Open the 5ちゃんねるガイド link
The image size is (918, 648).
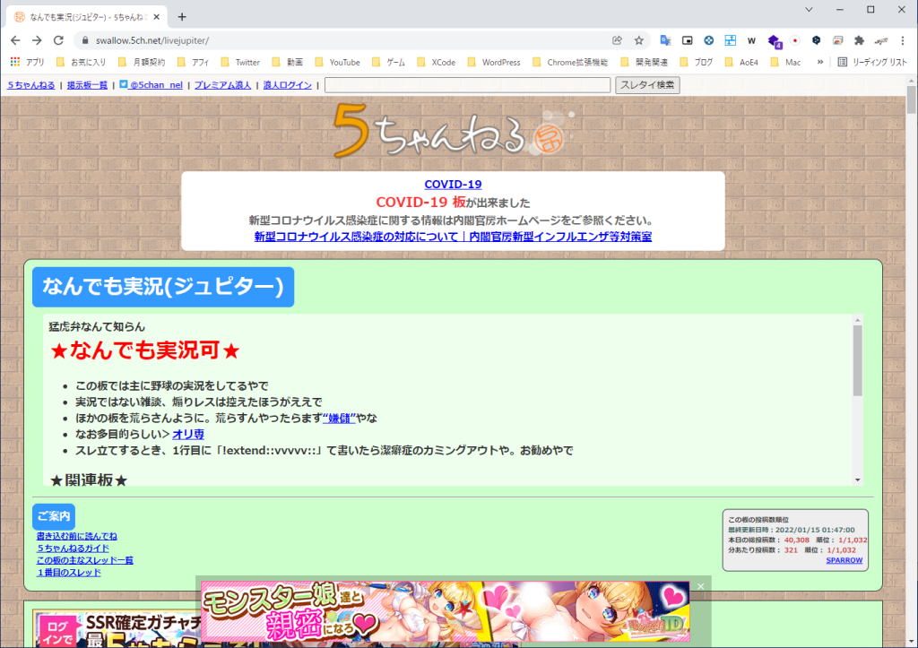click(x=73, y=548)
